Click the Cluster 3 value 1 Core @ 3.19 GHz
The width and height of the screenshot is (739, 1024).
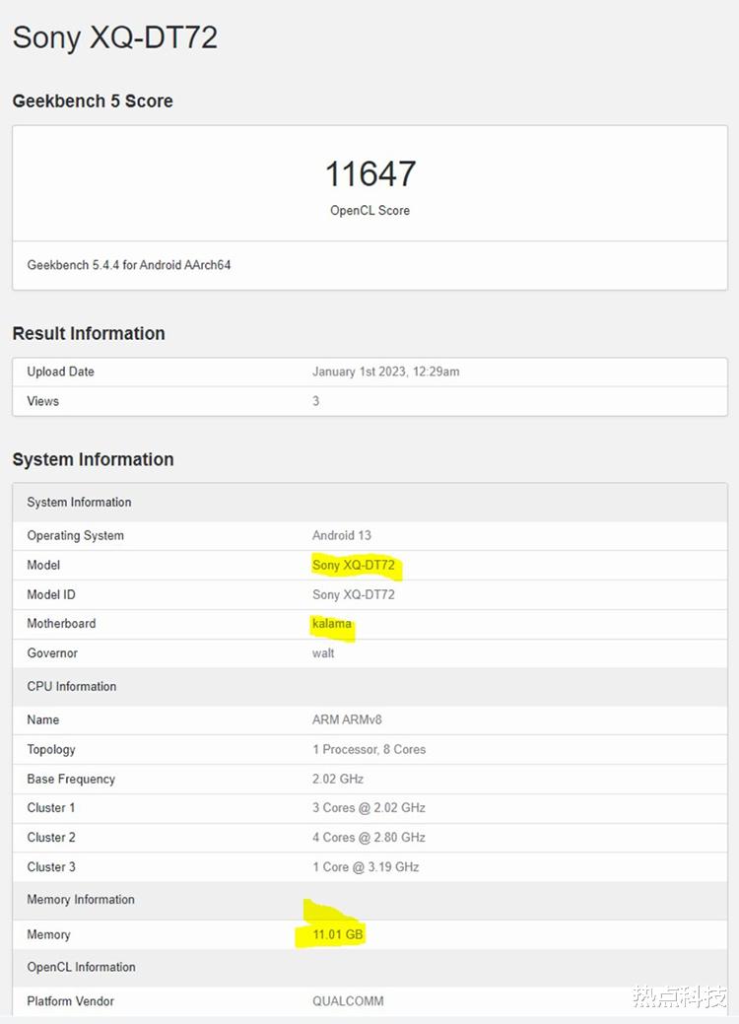[x=366, y=866]
